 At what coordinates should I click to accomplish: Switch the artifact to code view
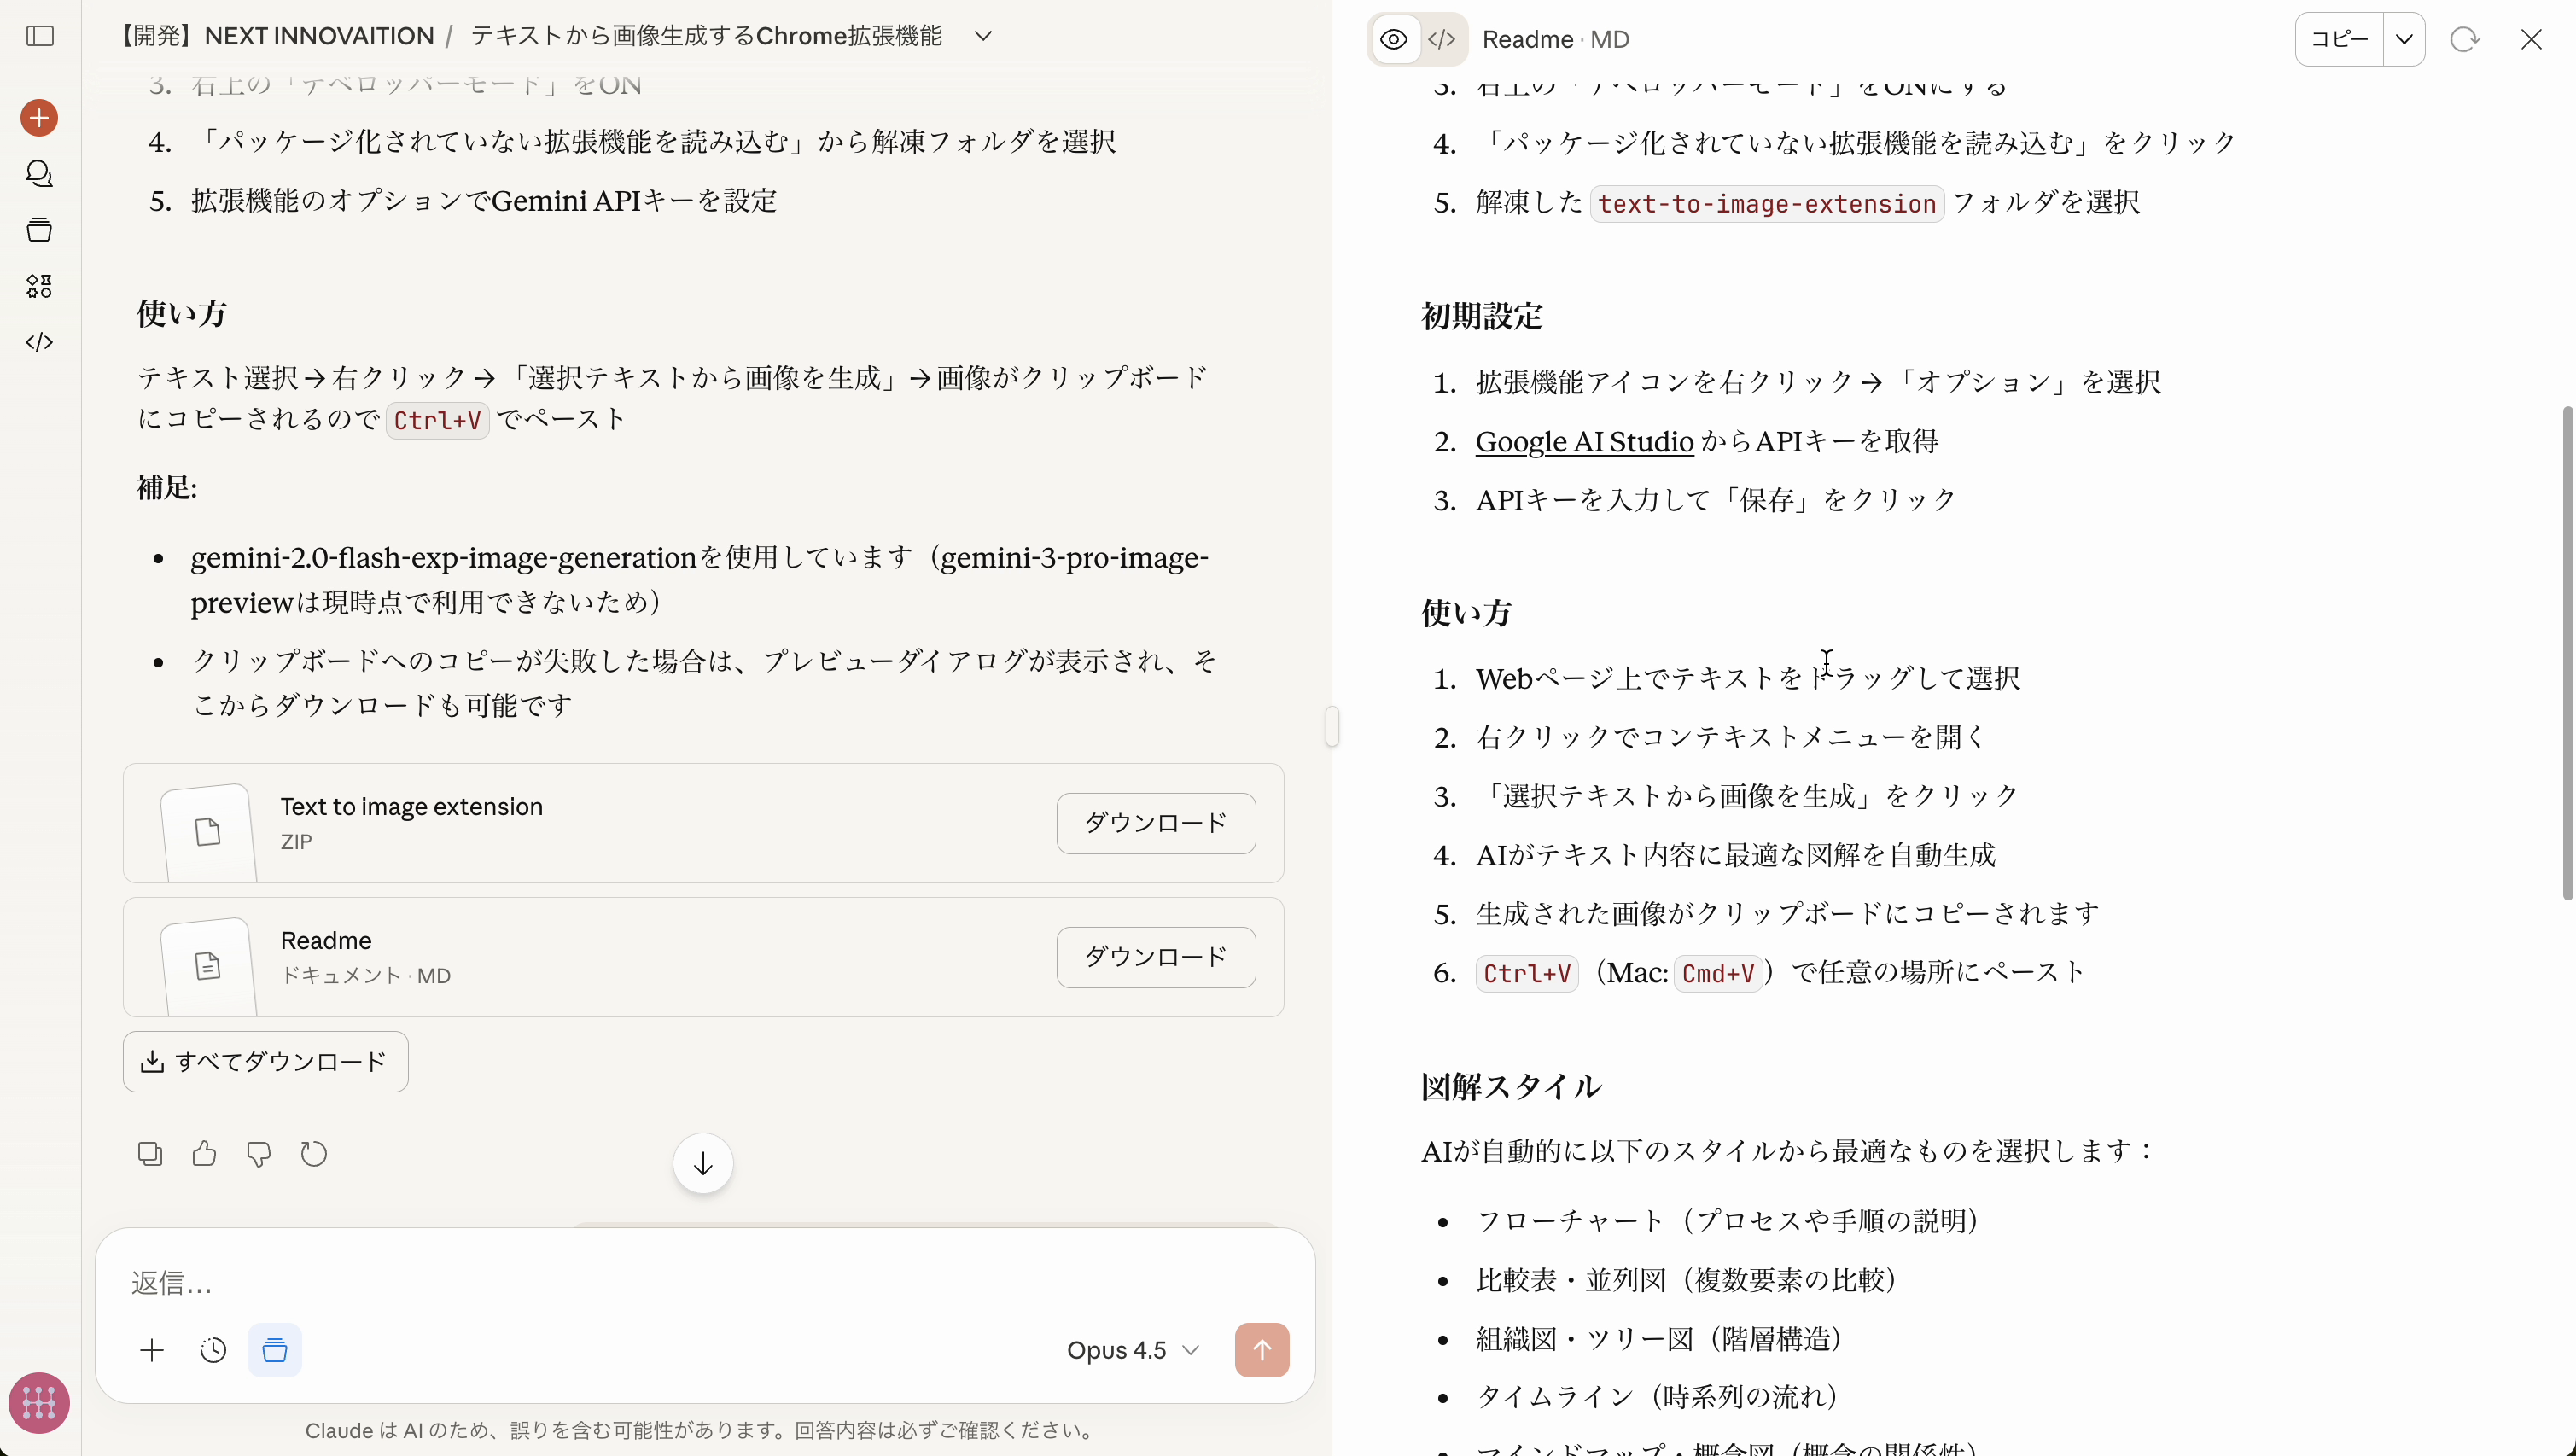point(1441,39)
